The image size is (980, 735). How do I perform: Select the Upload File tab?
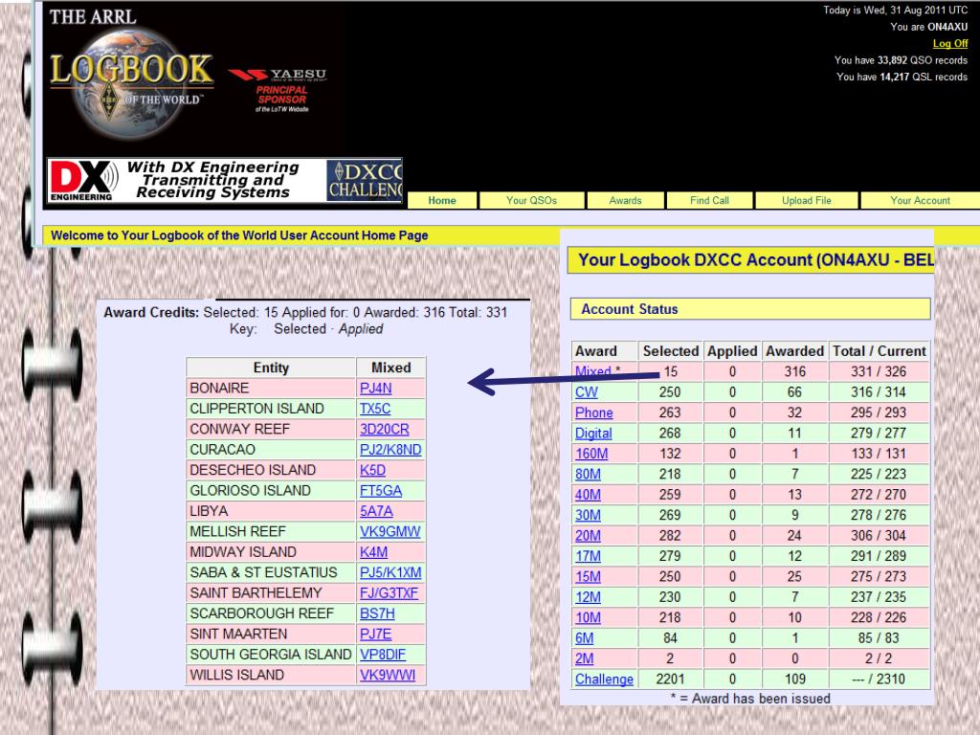[x=806, y=201]
